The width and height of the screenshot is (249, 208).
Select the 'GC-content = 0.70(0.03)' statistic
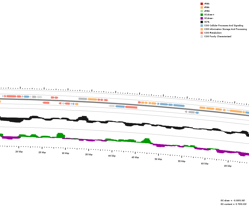tap(233, 204)
